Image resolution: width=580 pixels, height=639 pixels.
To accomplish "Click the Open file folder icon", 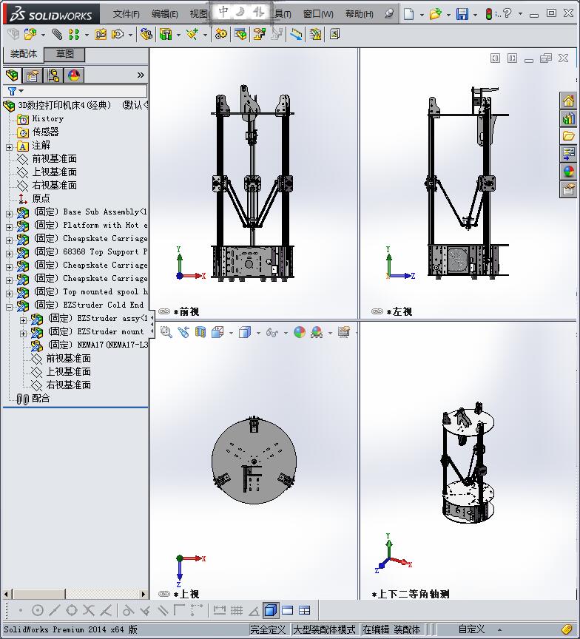I will [436, 14].
